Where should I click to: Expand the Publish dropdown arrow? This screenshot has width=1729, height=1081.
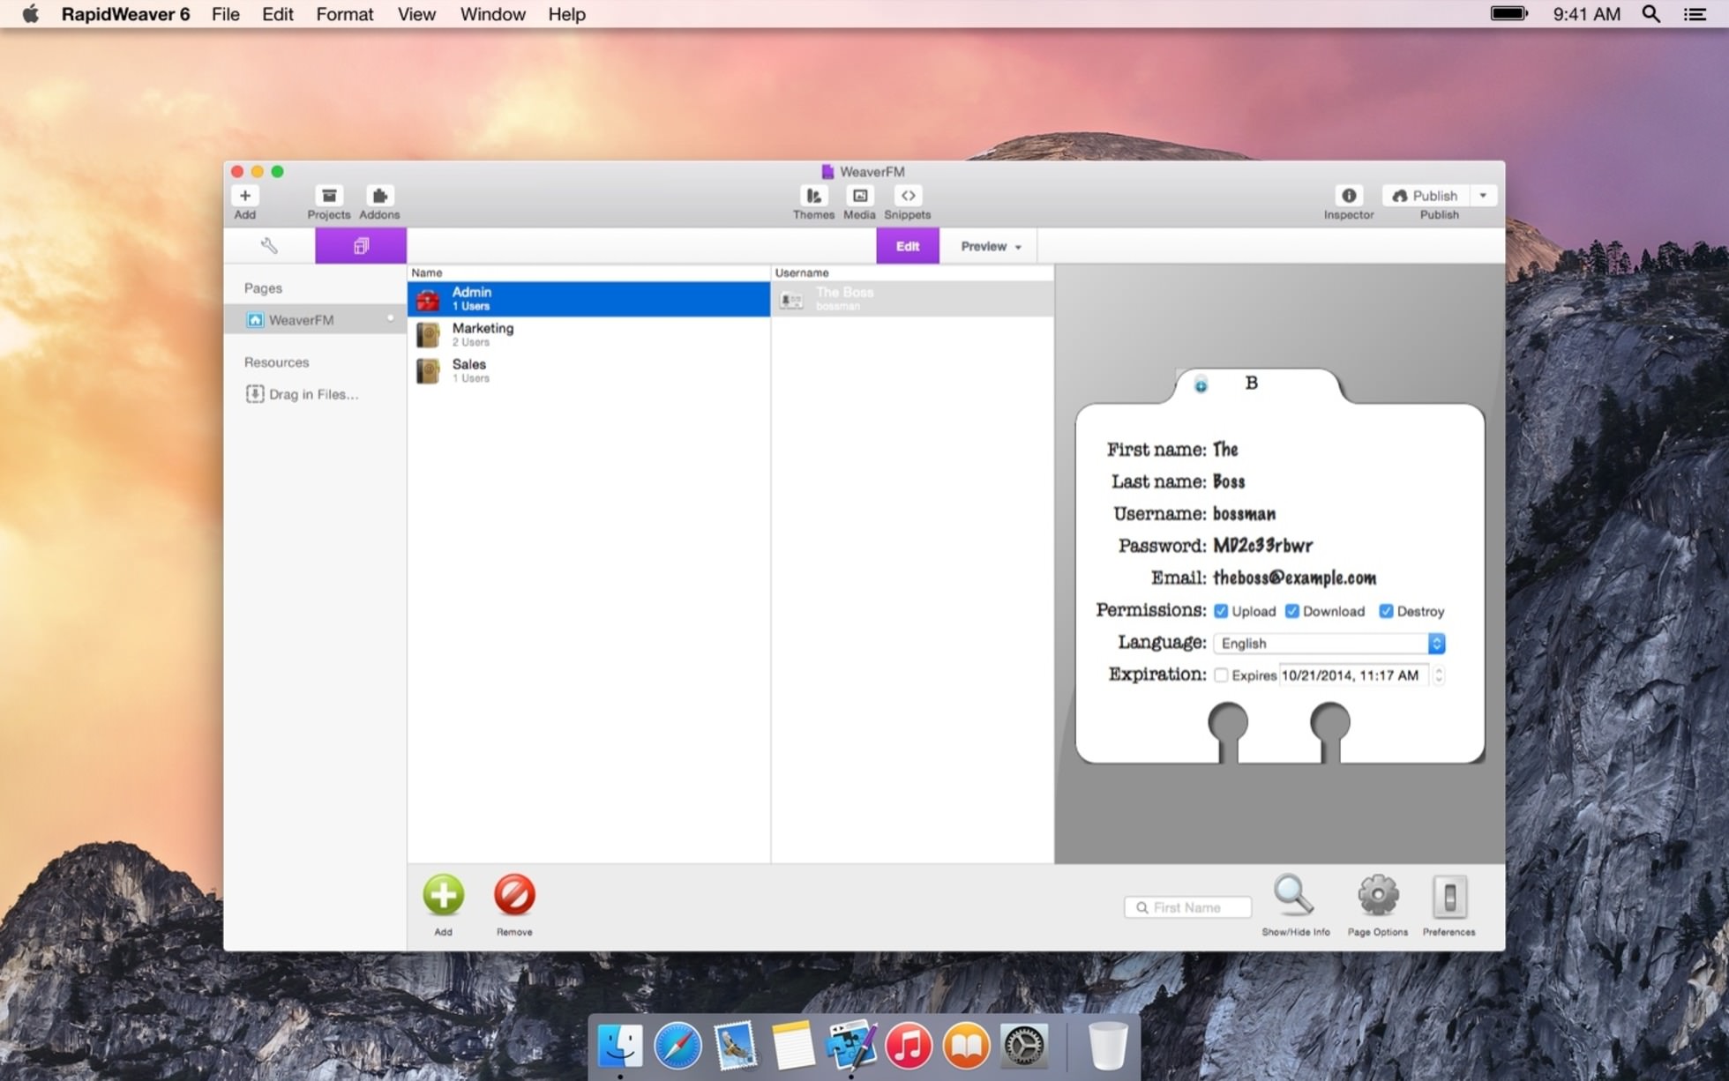pyautogui.click(x=1484, y=196)
